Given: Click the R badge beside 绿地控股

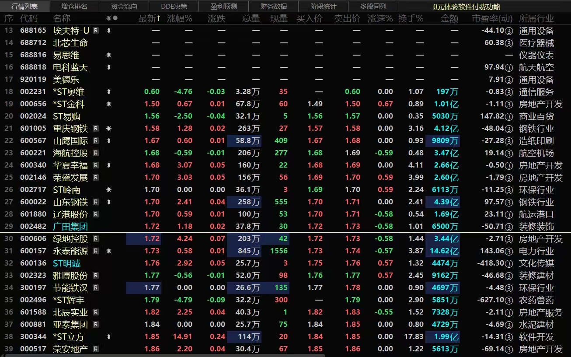Looking at the screenshot, I should click(x=96, y=239).
